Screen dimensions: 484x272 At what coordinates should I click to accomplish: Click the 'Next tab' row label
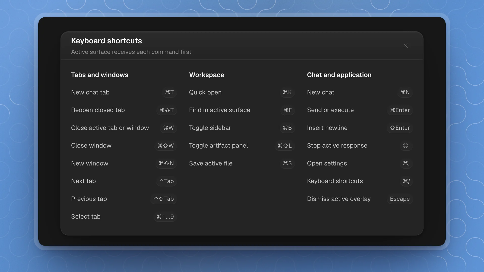click(x=83, y=181)
